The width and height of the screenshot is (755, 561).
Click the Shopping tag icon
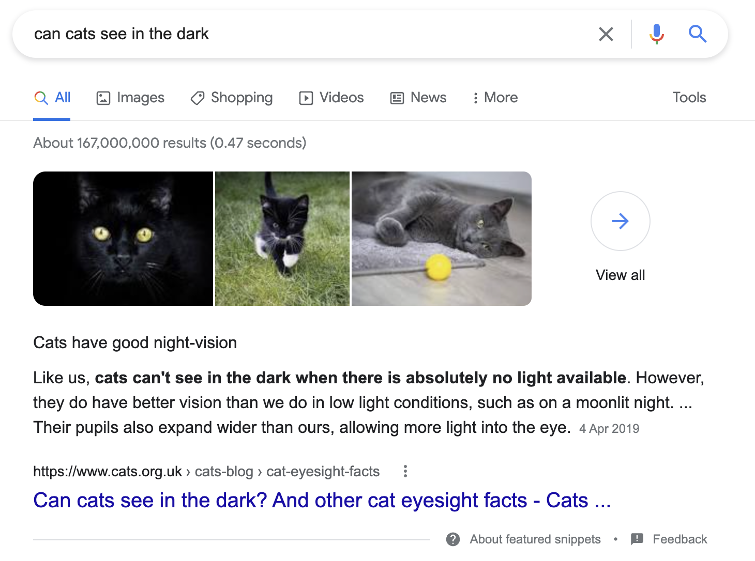197,98
